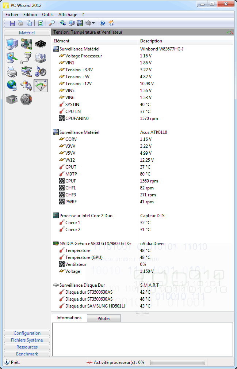The width and height of the screenshot is (237, 369).
Task: Select Disque dur SAMSUNG HD501LJ row
Action: [142, 306]
